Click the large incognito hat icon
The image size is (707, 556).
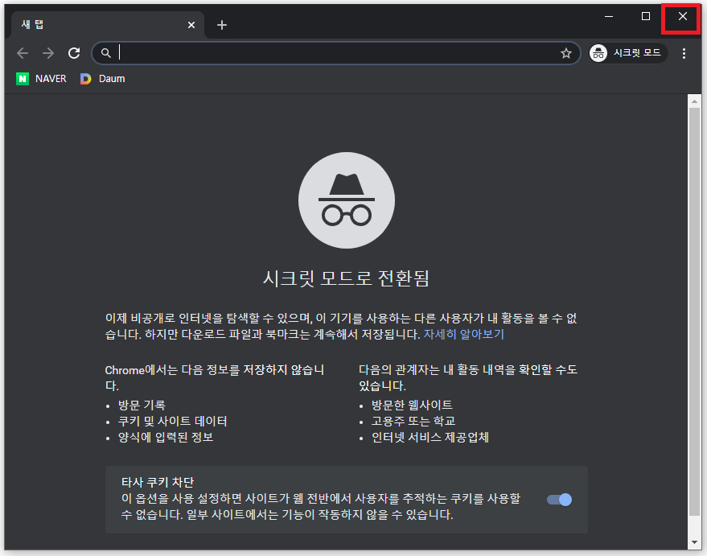pyautogui.click(x=347, y=200)
